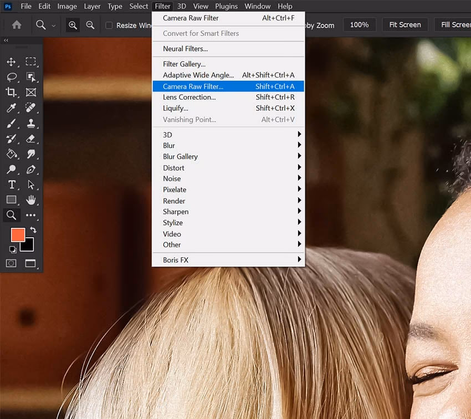Select the Pen tool
This screenshot has width=471, height=419.
(x=31, y=170)
